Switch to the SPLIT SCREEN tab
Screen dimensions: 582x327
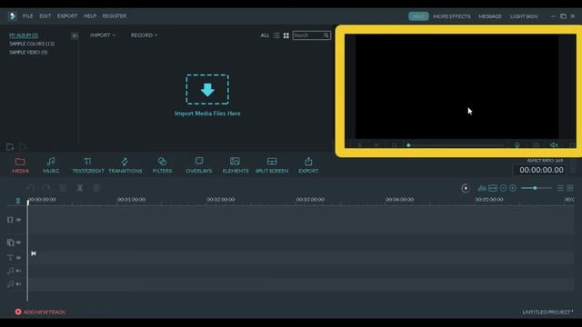point(272,165)
